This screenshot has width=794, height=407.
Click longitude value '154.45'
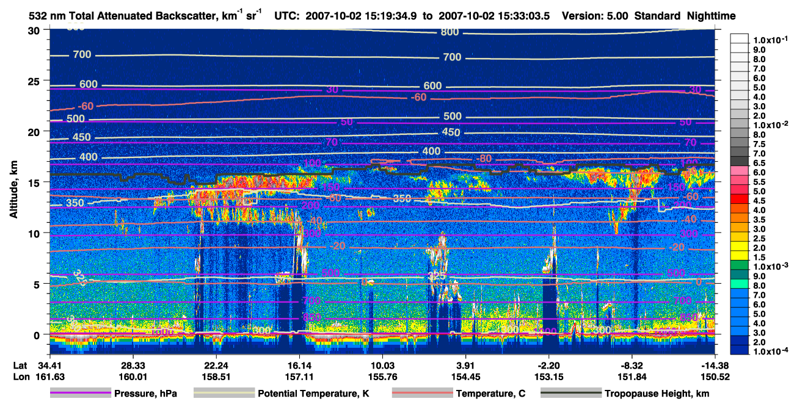tap(466, 376)
